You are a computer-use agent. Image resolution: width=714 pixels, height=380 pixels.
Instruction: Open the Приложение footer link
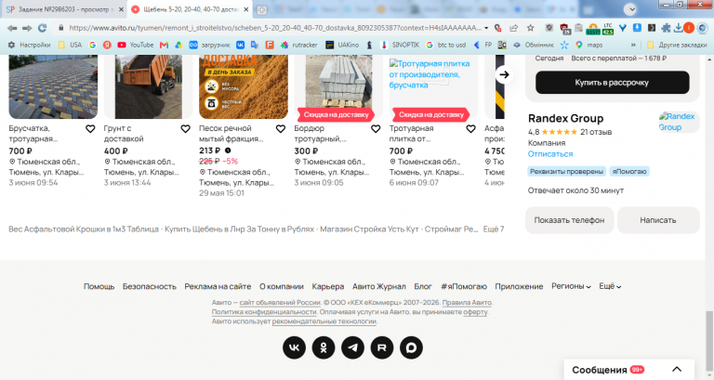519,287
